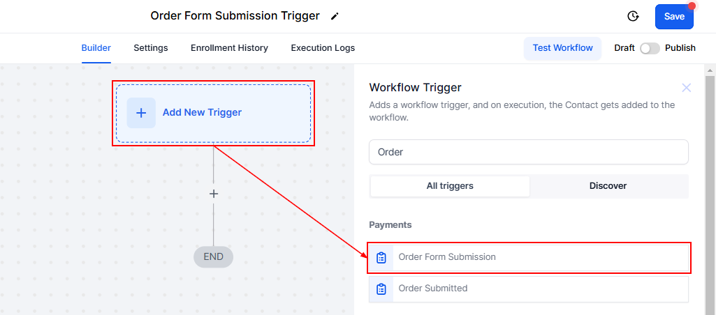Close the Workflow Trigger panel
716x315 pixels.
(x=686, y=88)
